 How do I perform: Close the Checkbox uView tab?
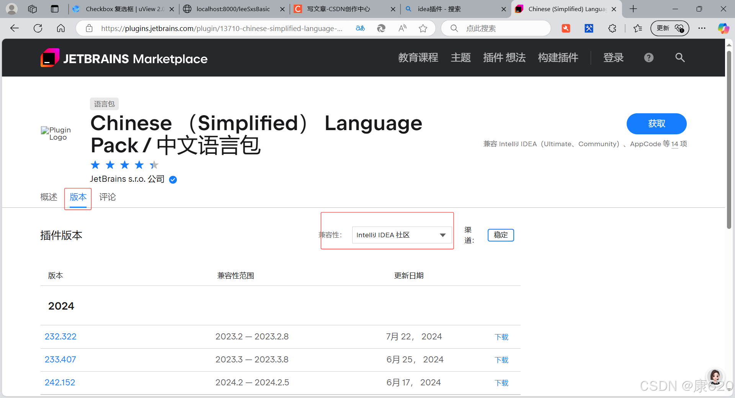click(171, 9)
